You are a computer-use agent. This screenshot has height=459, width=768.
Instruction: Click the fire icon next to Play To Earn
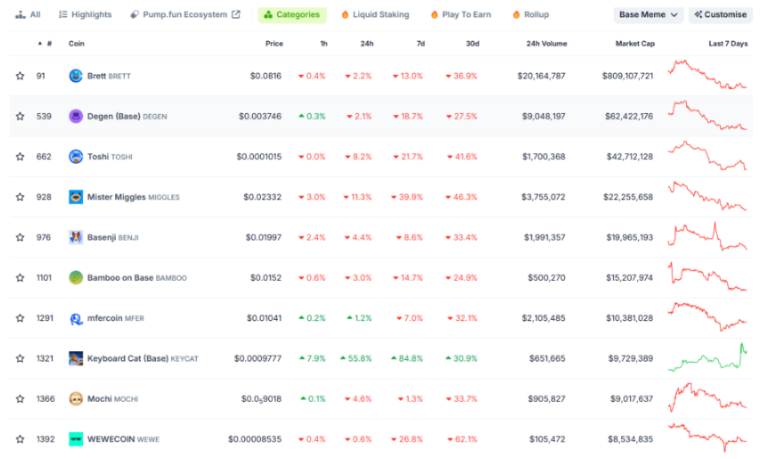coord(434,14)
